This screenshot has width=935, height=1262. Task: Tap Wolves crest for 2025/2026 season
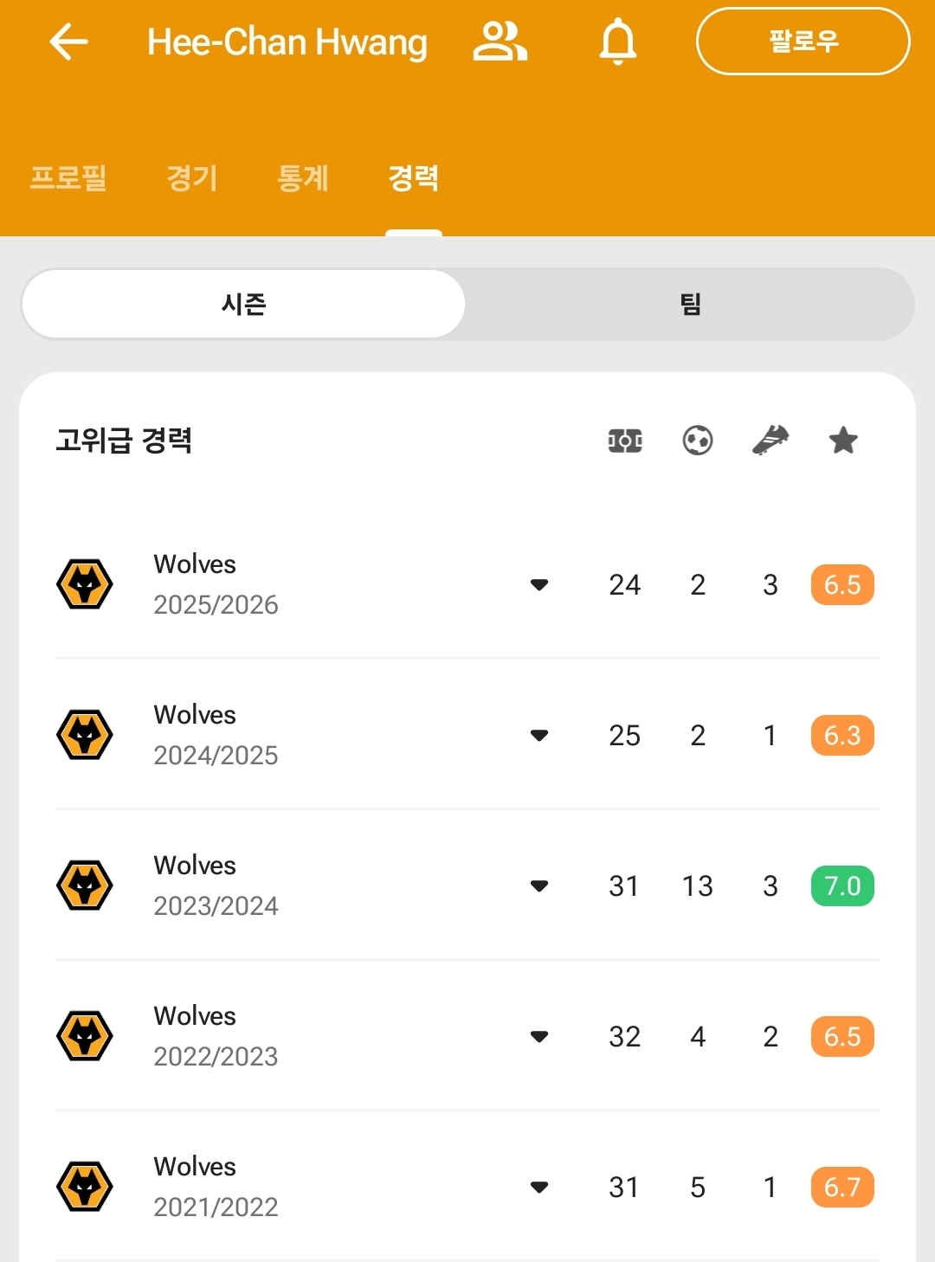click(x=85, y=584)
